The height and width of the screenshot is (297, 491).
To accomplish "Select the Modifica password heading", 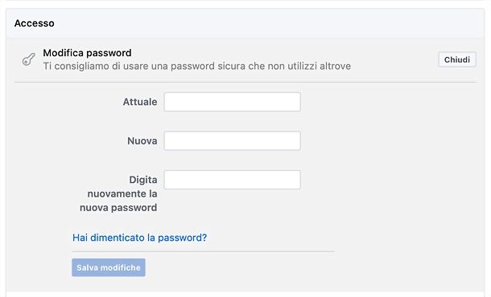I will [87, 53].
